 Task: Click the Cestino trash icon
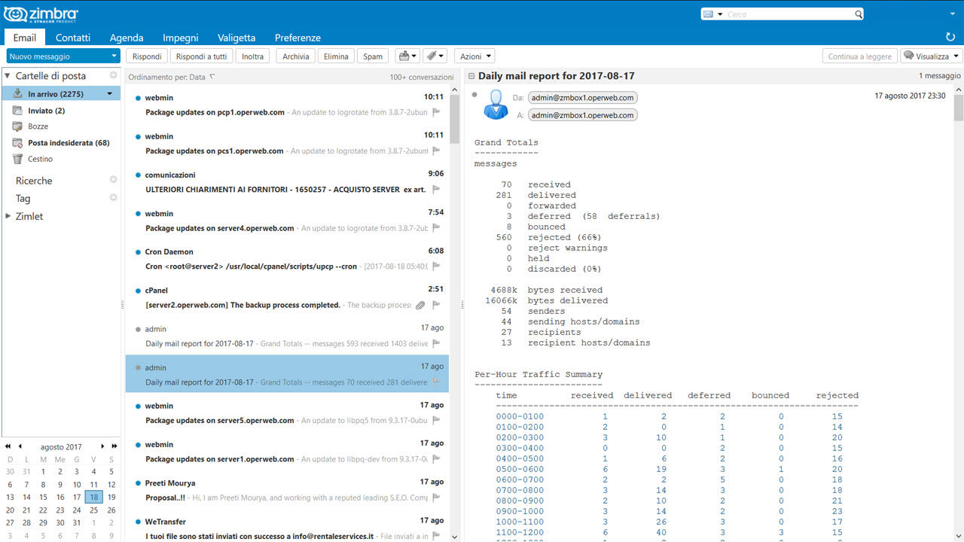pos(18,159)
